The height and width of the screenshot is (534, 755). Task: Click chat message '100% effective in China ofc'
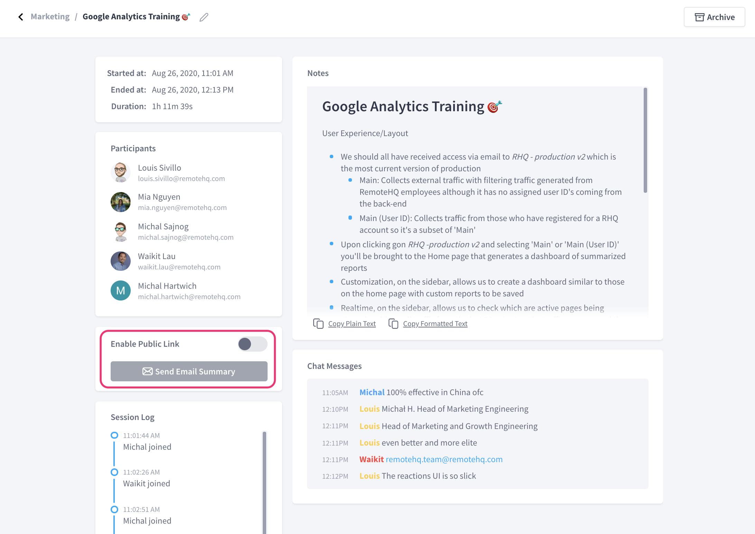click(x=435, y=392)
